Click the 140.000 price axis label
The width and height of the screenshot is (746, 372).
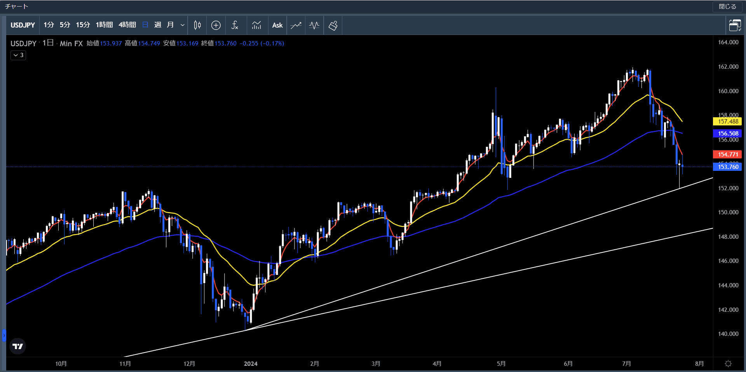click(728, 334)
